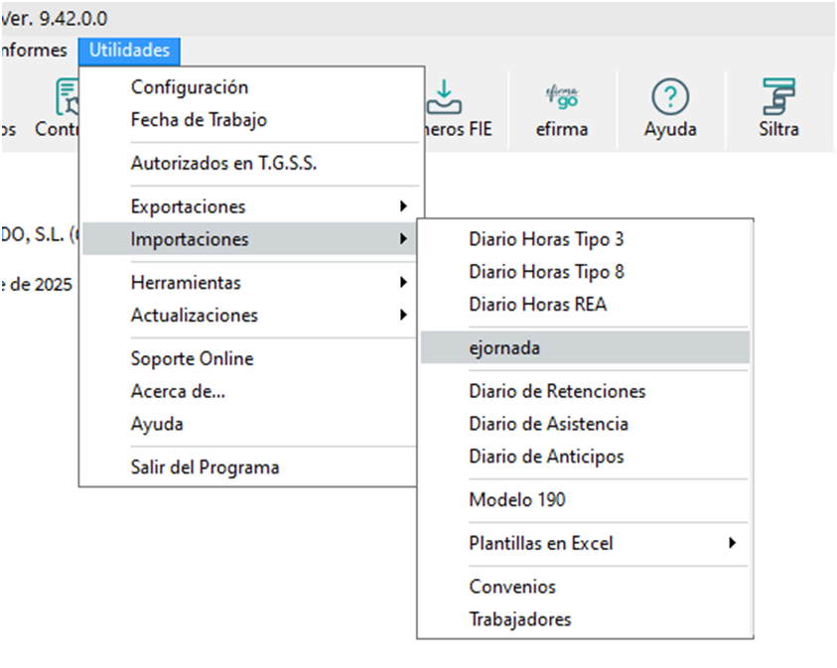837x668 pixels.
Task: Click the Ayuda question mark toolbar icon
Action: click(x=670, y=97)
